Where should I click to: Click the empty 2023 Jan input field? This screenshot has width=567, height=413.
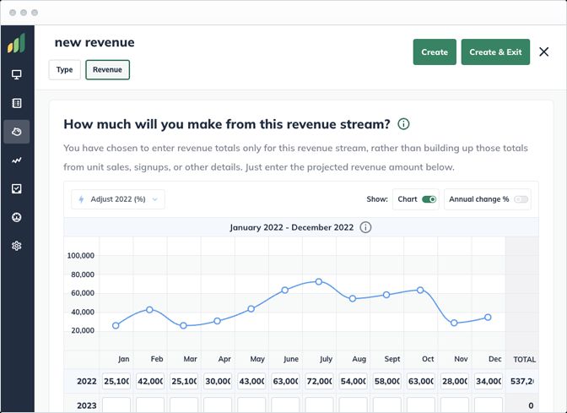coord(116,405)
